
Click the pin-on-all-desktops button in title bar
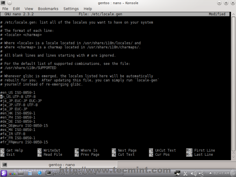[9, 3]
